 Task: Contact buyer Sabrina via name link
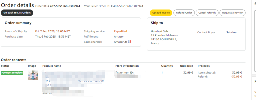(231, 32)
